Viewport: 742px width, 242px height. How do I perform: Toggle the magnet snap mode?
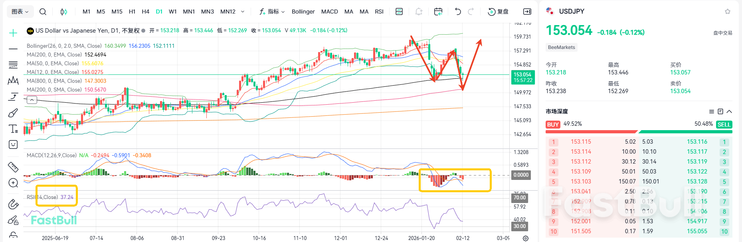pyautogui.click(x=13, y=204)
